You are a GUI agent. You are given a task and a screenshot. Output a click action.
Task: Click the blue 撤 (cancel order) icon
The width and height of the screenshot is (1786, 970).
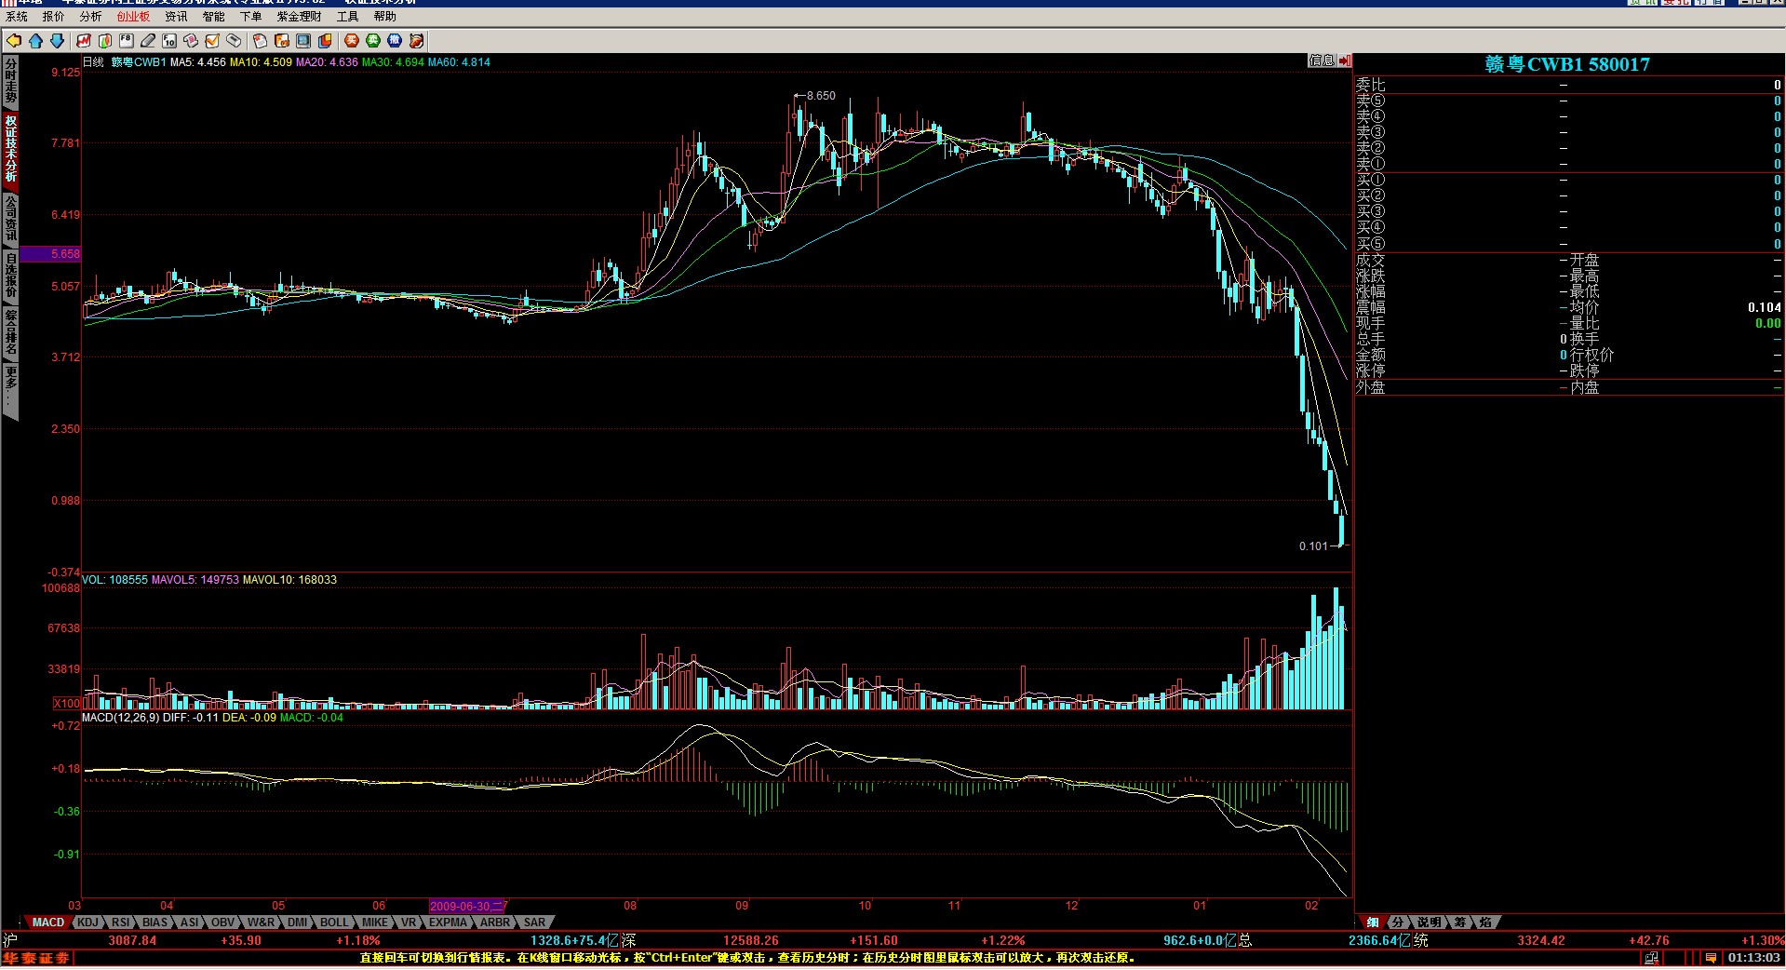pos(395,41)
